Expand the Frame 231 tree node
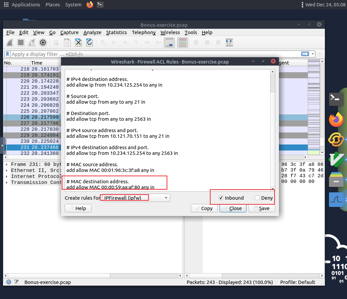The width and height of the screenshot is (347, 299). [7, 164]
